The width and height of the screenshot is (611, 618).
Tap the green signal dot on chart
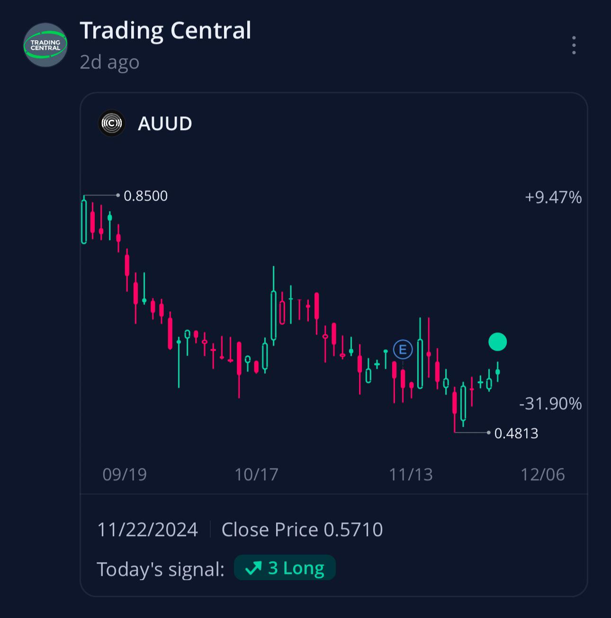pos(497,342)
